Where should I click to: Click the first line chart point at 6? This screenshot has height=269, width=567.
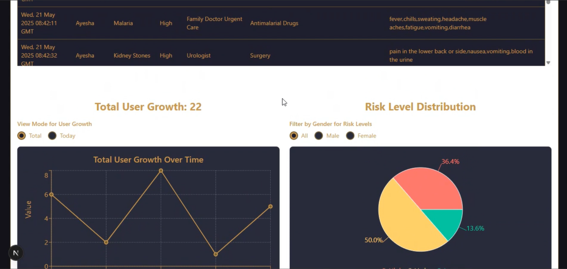tap(51, 195)
